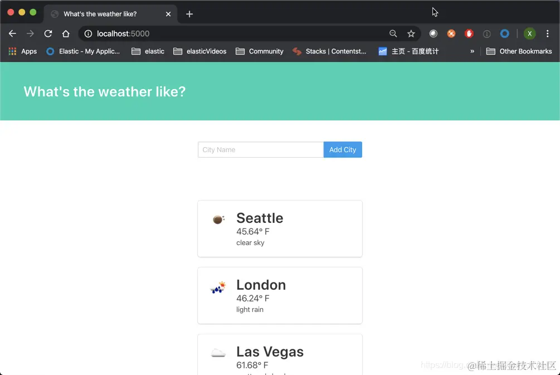The image size is (560, 375).
Task: Select the Seattle city title
Action: (x=260, y=218)
